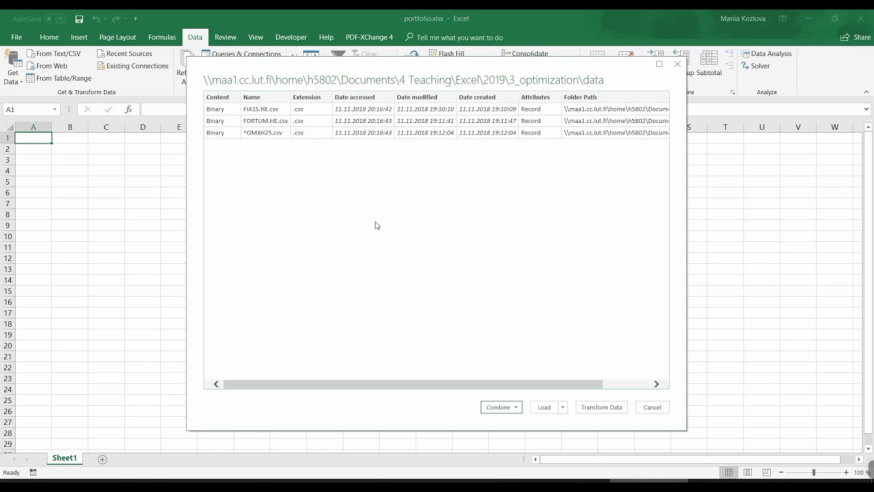The width and height of the screenshot is (874, 492).
Task: Open Queries & Connections pane
Action: click(241, 53)
